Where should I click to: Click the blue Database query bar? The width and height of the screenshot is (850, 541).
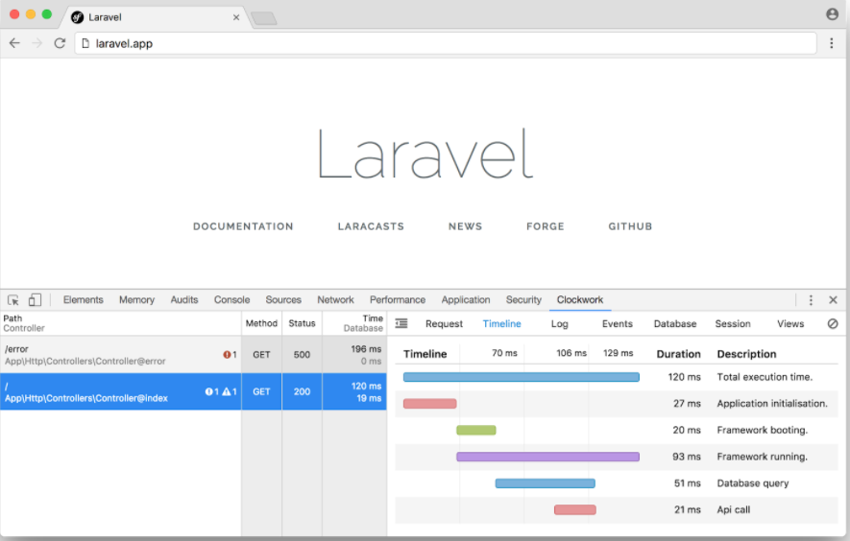point(545,483)
